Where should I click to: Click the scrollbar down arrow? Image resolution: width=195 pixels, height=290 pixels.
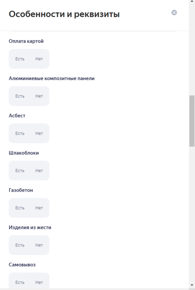tap(192, 285)
